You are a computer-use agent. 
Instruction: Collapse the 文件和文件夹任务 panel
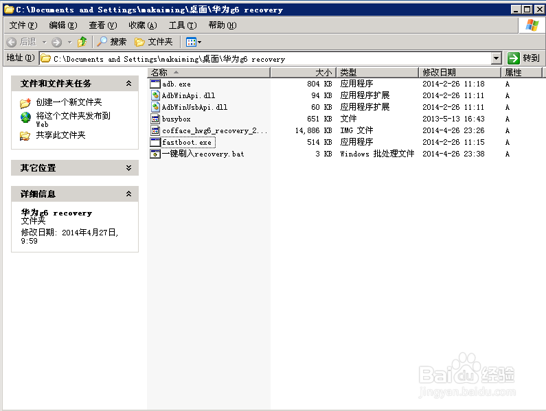128,83
